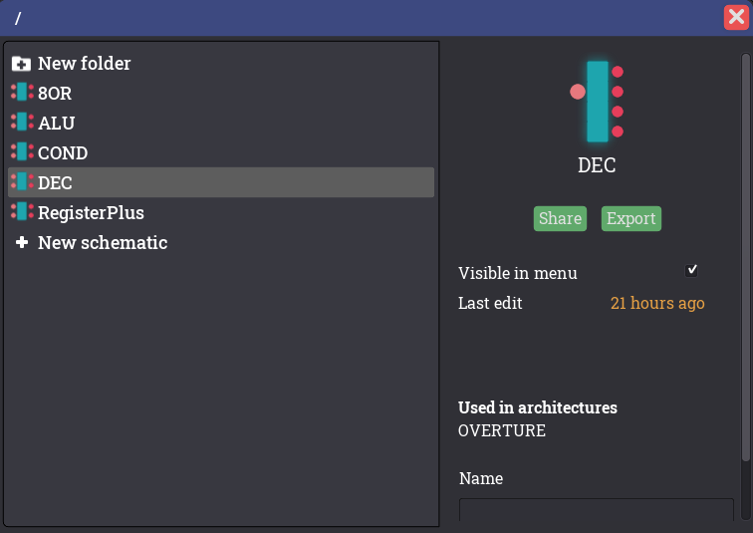Viewport: 753px width, 533px height.
Task: Click the New folder label
Action: [85, 64]
